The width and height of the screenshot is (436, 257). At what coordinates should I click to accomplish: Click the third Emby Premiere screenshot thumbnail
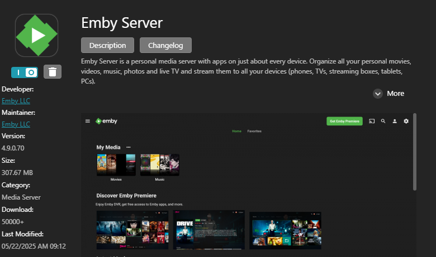(x=285, y=231)
